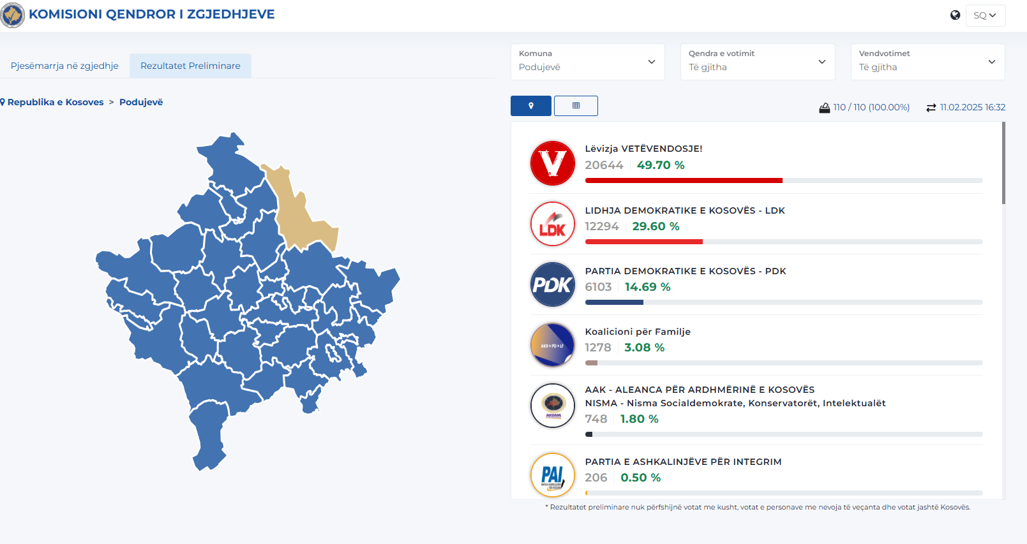1027x544 pixels.
Task: Select the table view toggle button
Action: pos(576,106)
